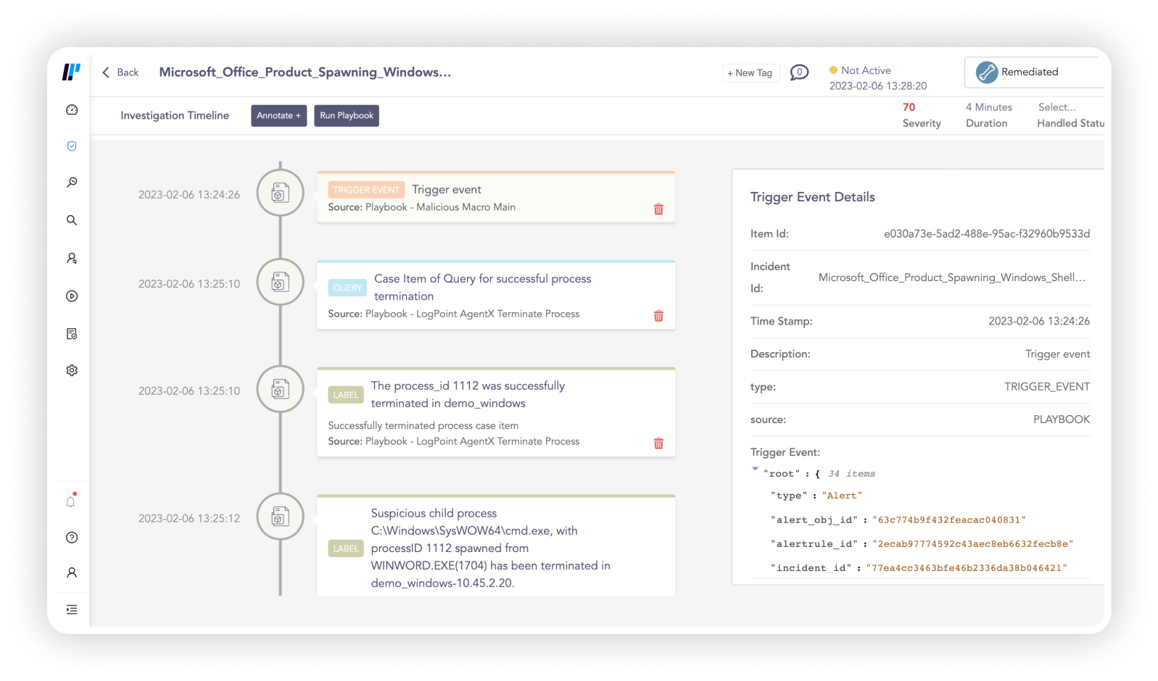This screenshot has width=1158, height=681.
Task: Click the timeline node at 13:25:12
Action: [x=281, y=517]
